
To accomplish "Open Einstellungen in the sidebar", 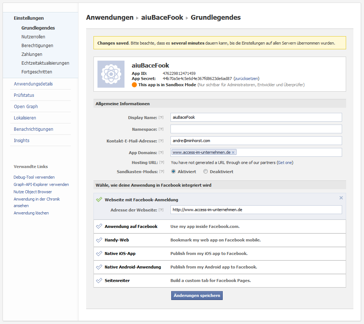I will click(29, 18).
